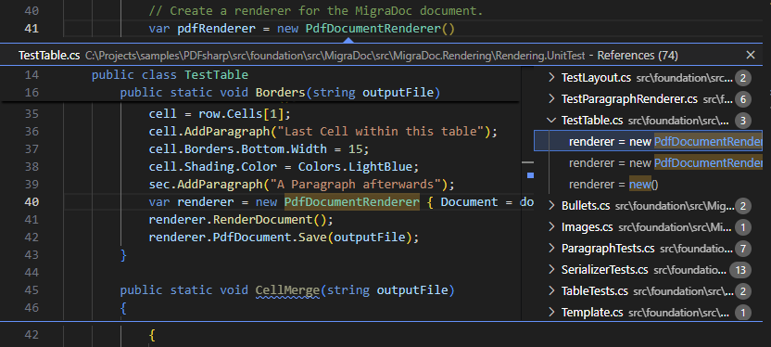The height and width of the screenshot is (347, 771).
Task: Click SerializerTests.cs file name
Action: (x=605, y=270)
